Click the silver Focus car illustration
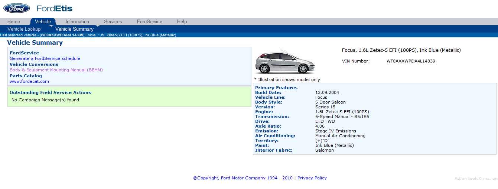The width and height of the screenshot is (498, 189). pos(285,62)
